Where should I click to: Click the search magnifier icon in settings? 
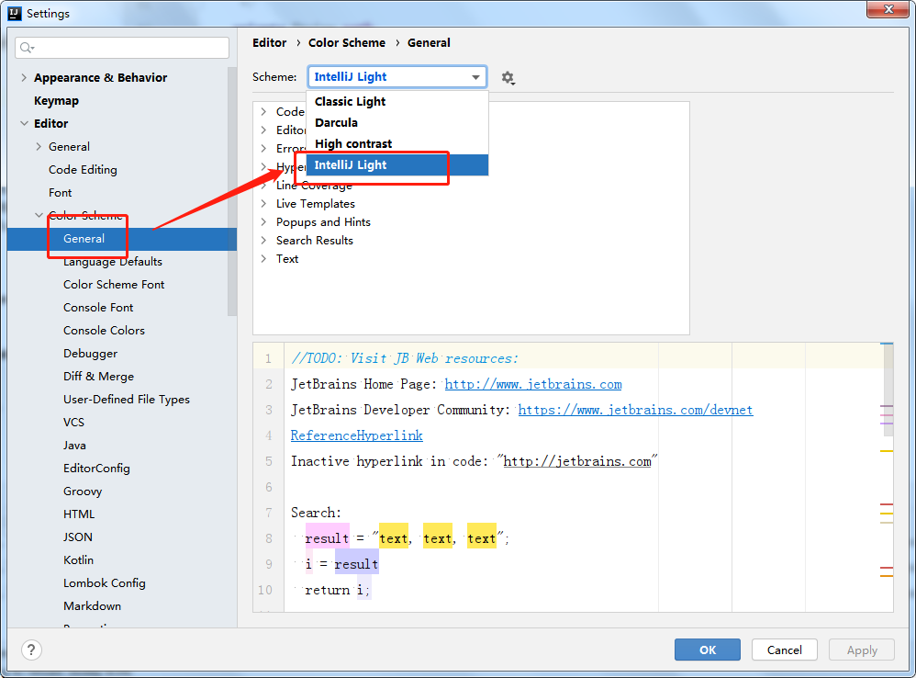coord(27,48)
